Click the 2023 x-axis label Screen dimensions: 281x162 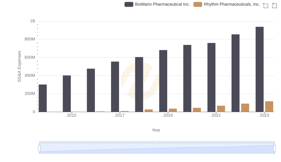coord(264,115)
